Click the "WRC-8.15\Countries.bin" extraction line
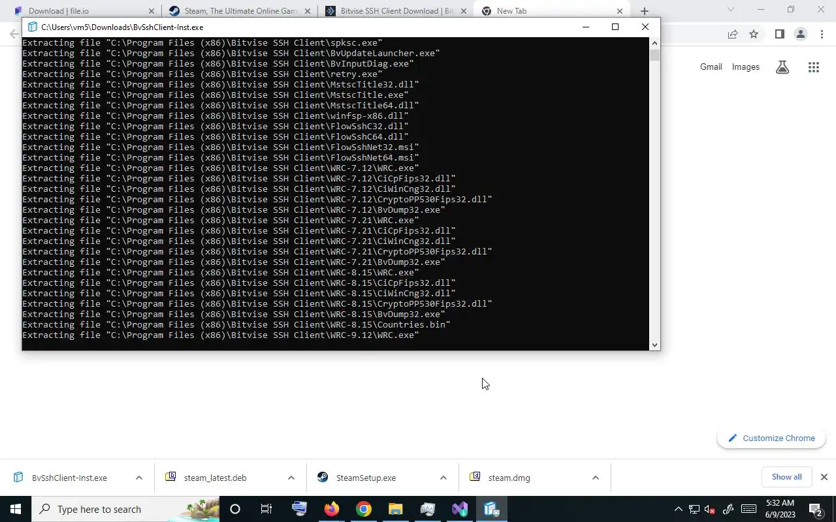The image size is (836, 522). coord(236,325)
